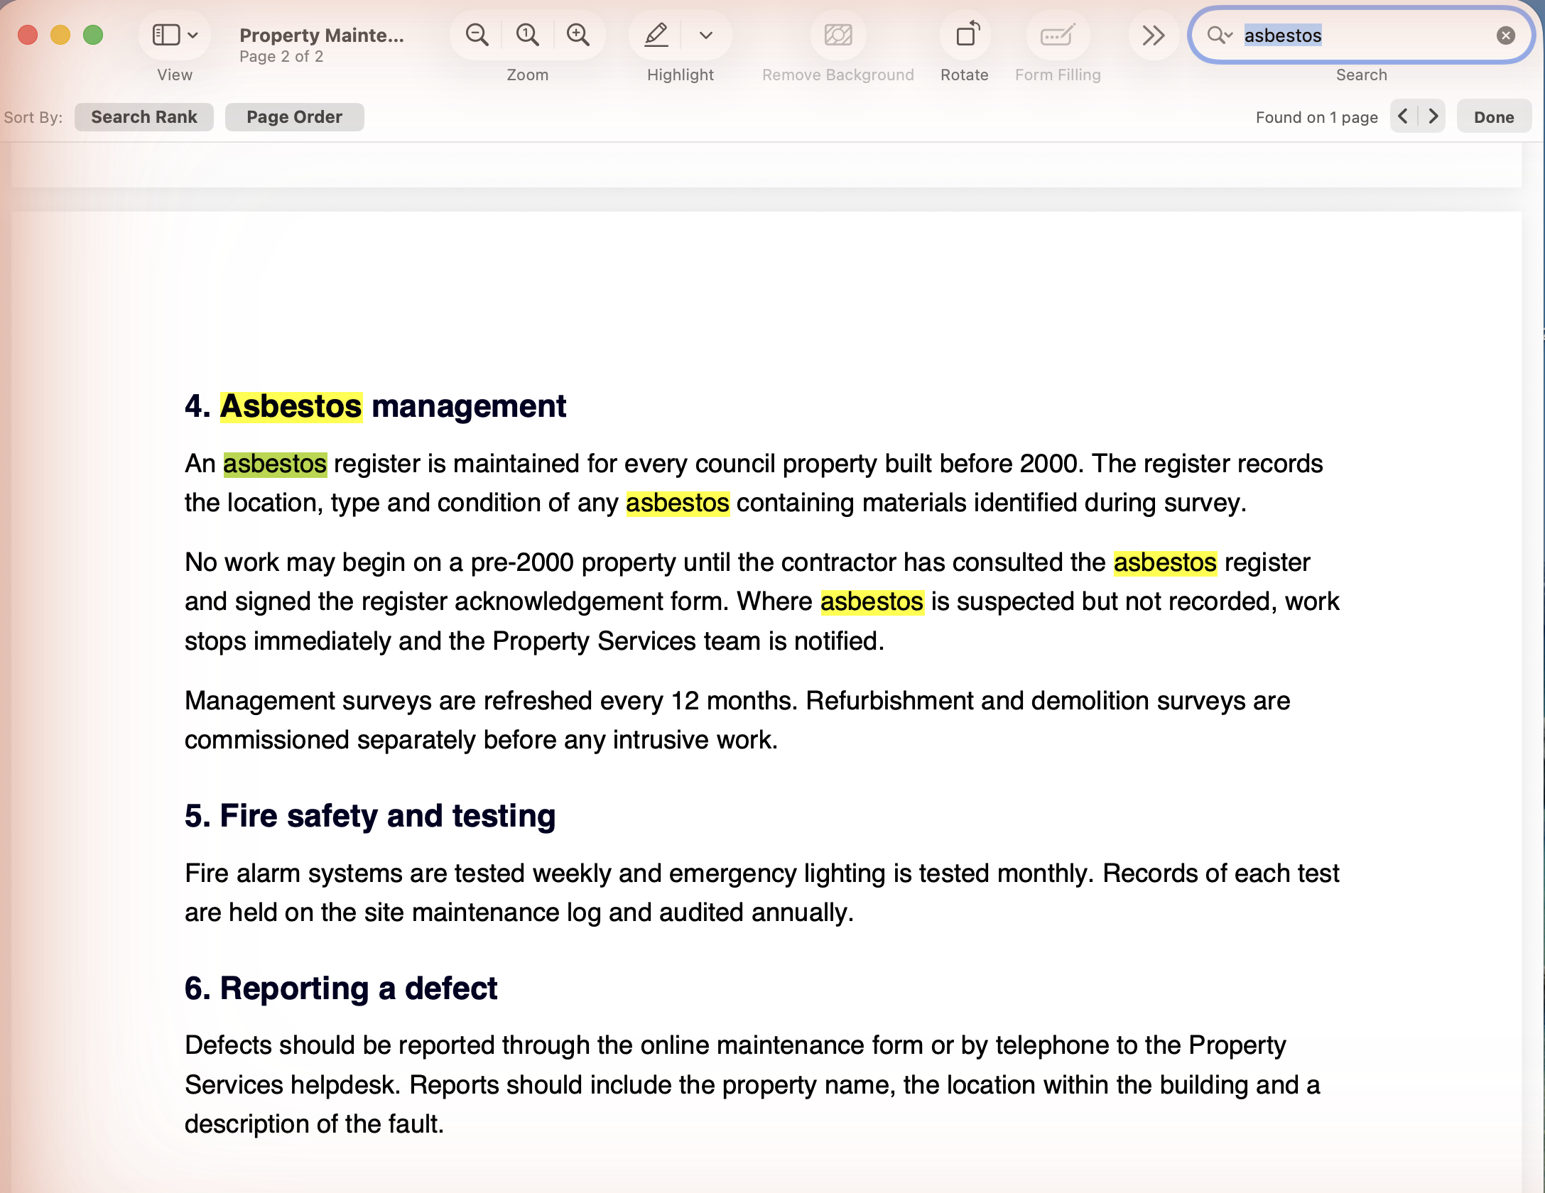Close the window with red button
1545x1193 pixels.
pyautogui.click(x=28, y=35)
